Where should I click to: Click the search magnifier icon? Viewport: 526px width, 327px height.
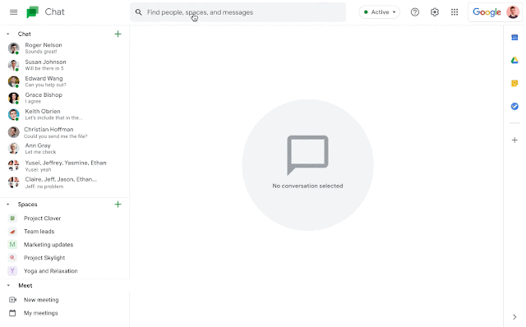point(138,12)
